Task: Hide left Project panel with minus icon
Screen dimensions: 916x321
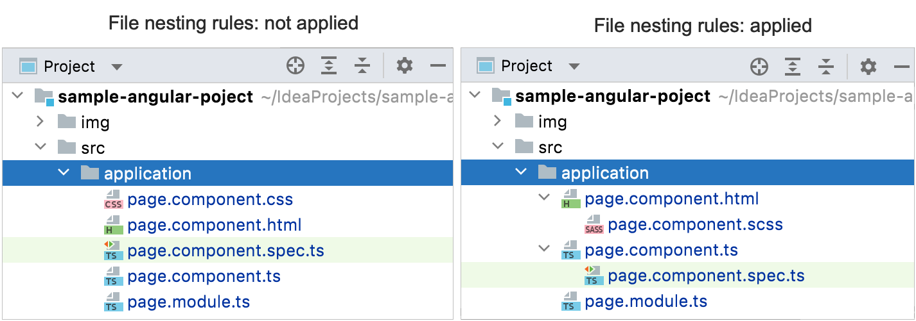Action: (x=438, y=65)
